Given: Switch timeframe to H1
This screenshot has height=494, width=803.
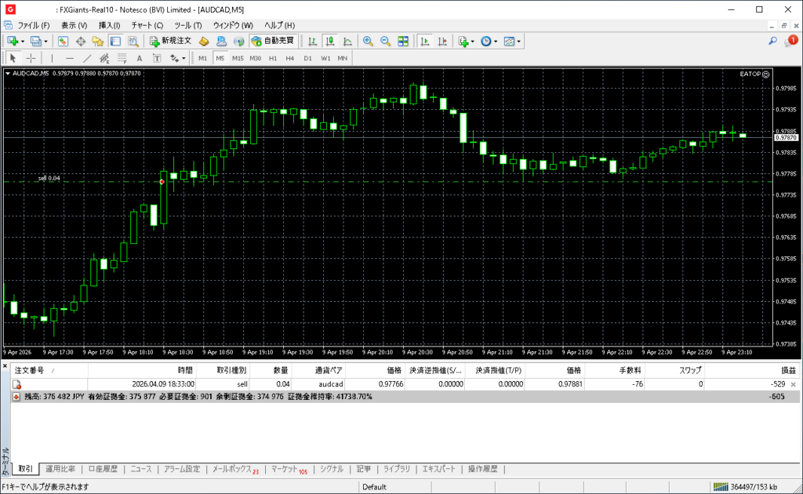Looking at the screenshot, I should tap(273, 58).
